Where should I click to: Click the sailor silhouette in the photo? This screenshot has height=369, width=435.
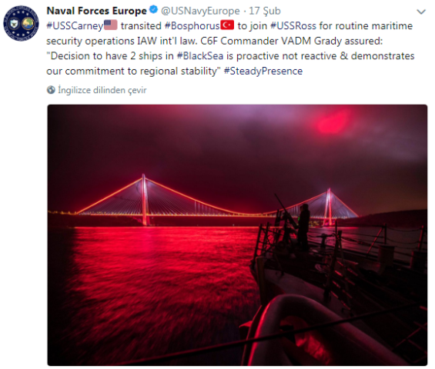click(x=303, y=227)
